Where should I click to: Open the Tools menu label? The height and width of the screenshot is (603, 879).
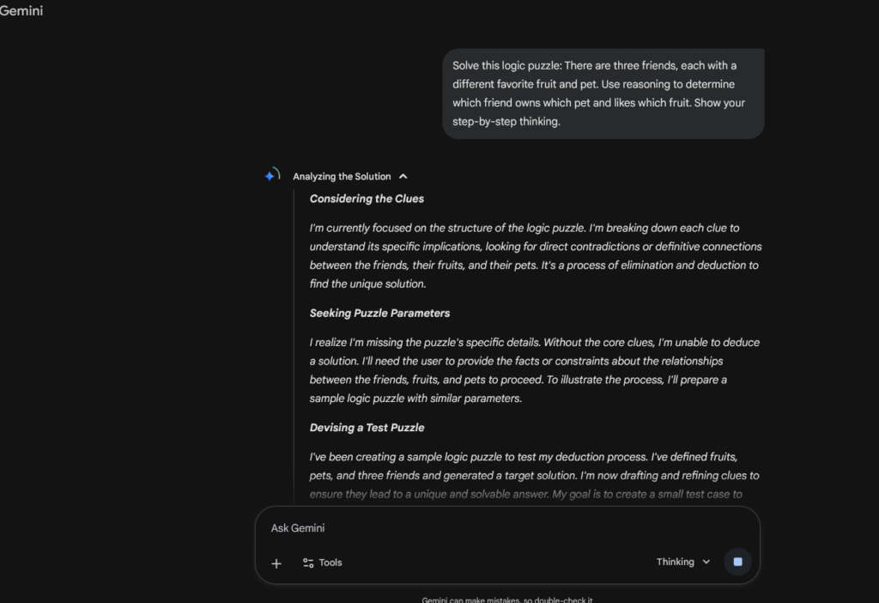click(x=330, y=563)
